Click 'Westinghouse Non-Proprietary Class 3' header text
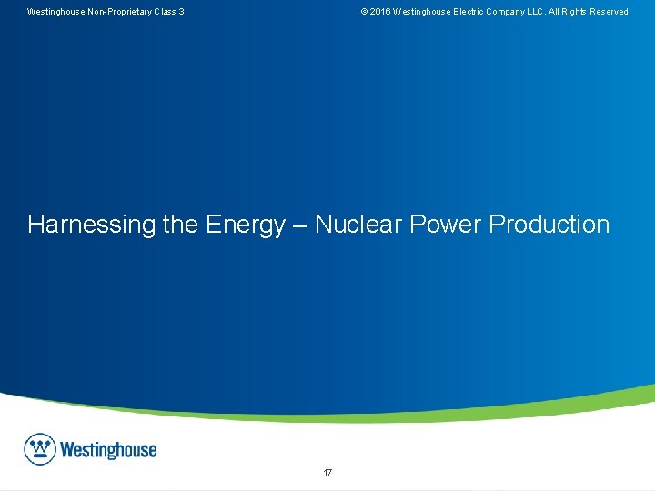 tap(106, 12)
